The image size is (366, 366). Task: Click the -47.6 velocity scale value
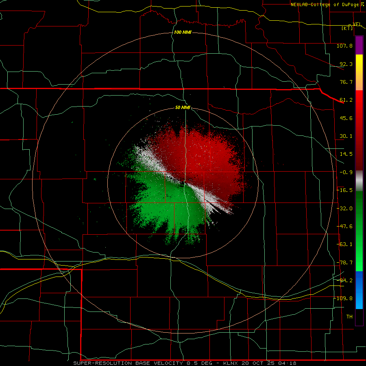(345, 227)
